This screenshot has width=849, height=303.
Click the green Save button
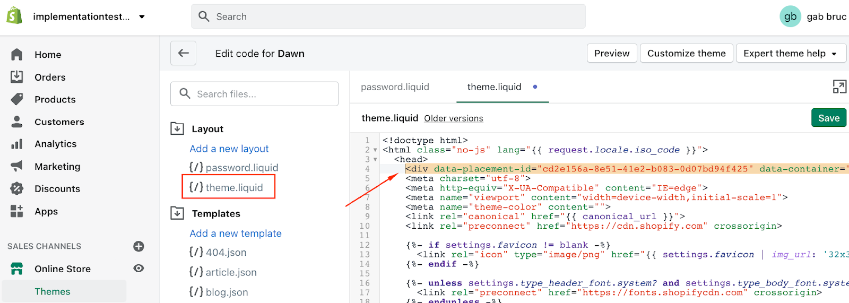pyautogui.click(x=829, y=118)
